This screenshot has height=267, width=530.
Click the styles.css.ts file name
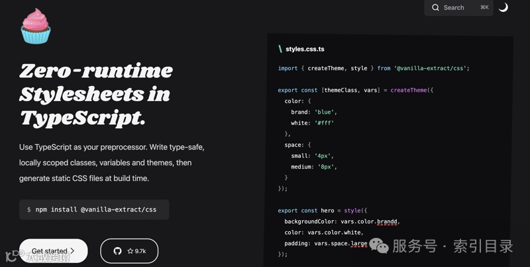[x=305, y=49]
